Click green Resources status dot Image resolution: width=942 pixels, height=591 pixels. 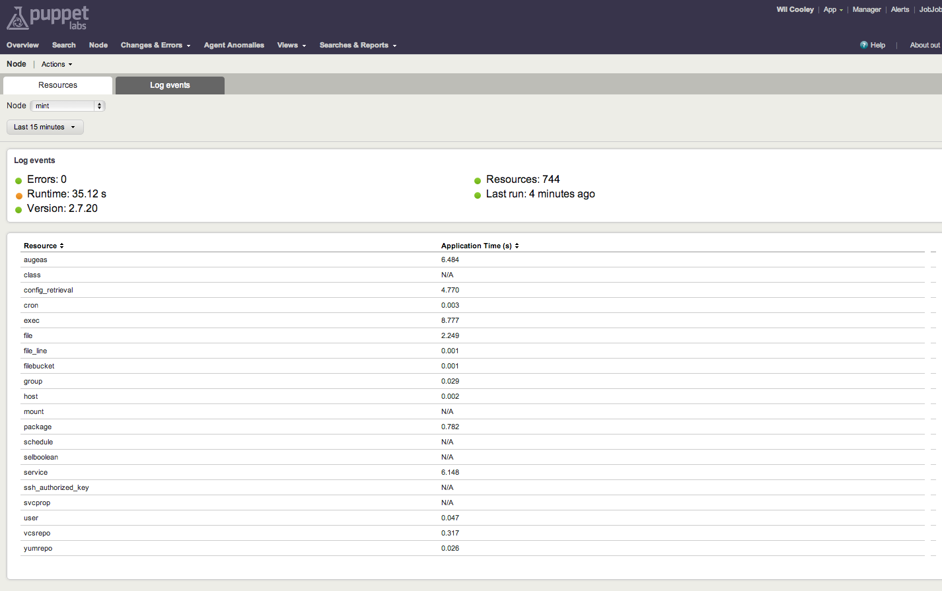click(x=478, y=180)
